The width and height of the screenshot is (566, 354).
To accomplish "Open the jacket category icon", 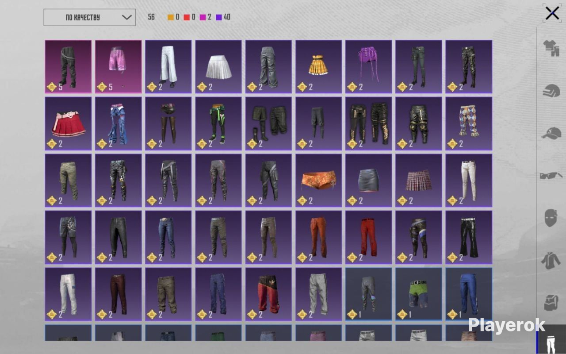I will 551,260.
